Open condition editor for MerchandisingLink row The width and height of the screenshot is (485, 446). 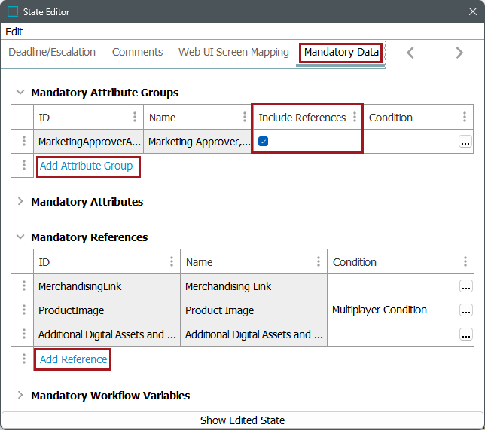click(466, 286)
